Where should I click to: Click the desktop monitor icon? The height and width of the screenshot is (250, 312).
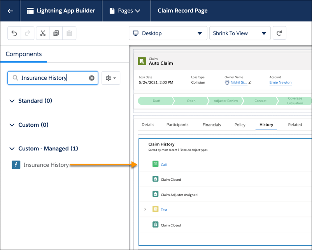click(135, 33)
